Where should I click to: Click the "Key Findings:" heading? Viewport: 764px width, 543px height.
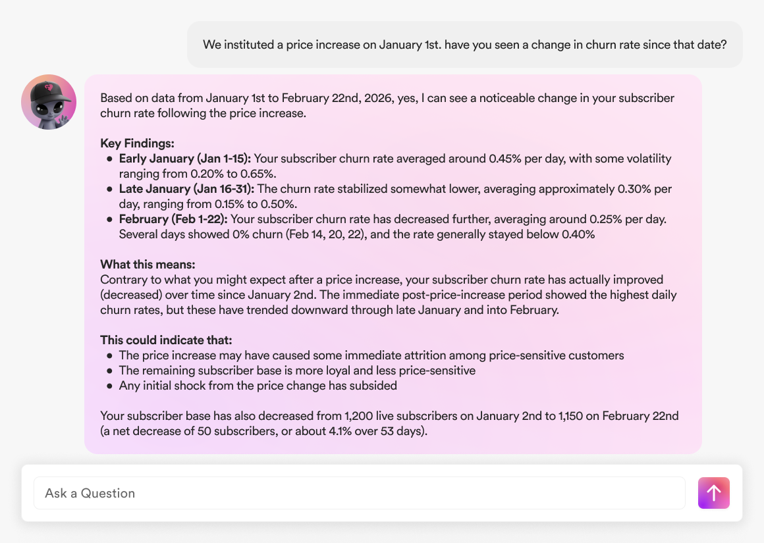point(137,143)
